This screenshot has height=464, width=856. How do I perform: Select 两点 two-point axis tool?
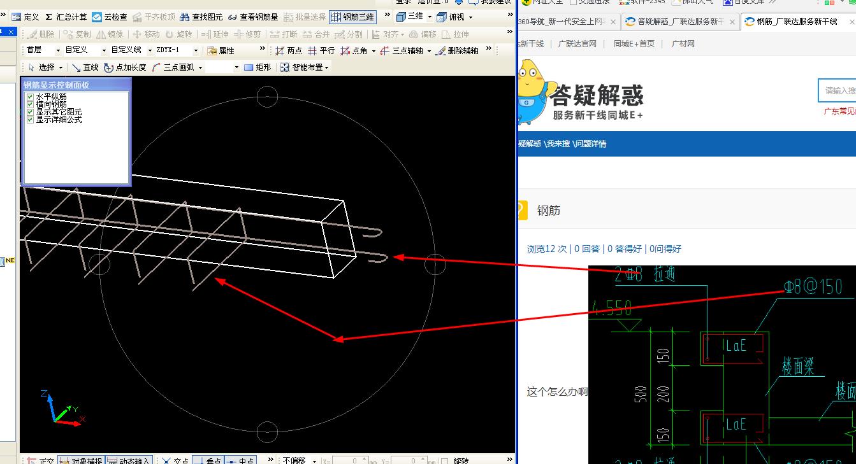pyautogui.click(x=289, y=51)
